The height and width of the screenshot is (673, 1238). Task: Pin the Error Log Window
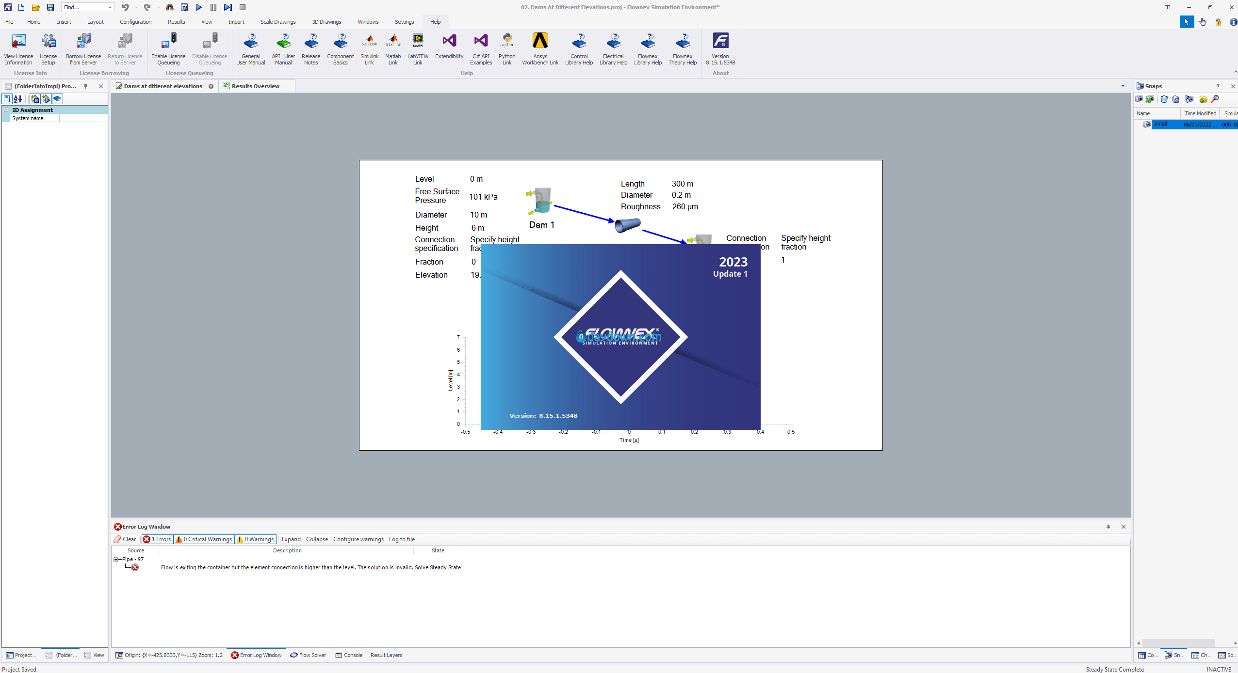click(1108, 527)
